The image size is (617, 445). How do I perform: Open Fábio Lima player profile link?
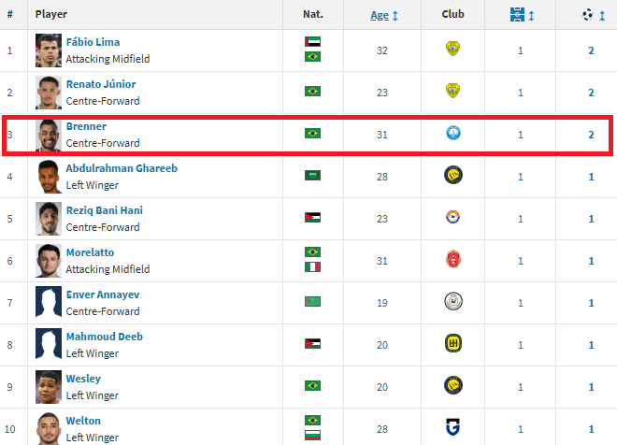pos(93,42)
